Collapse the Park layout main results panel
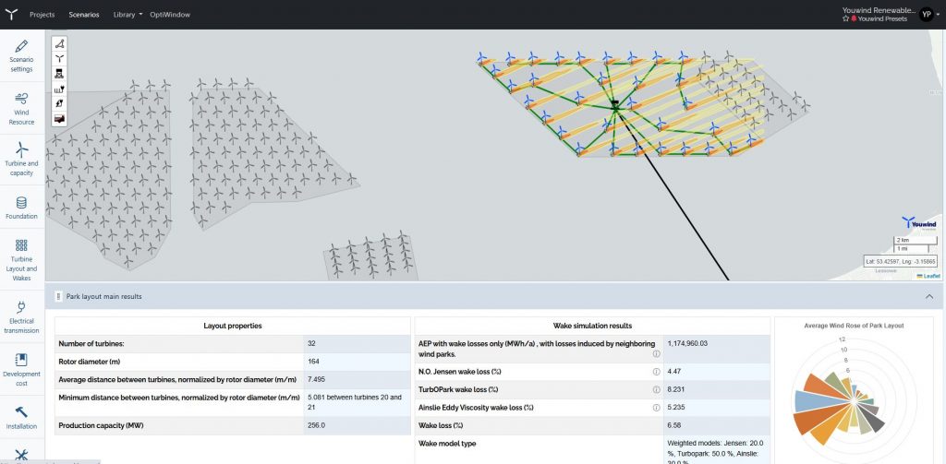Screen dimensions: 946x464 pos(928,296)
